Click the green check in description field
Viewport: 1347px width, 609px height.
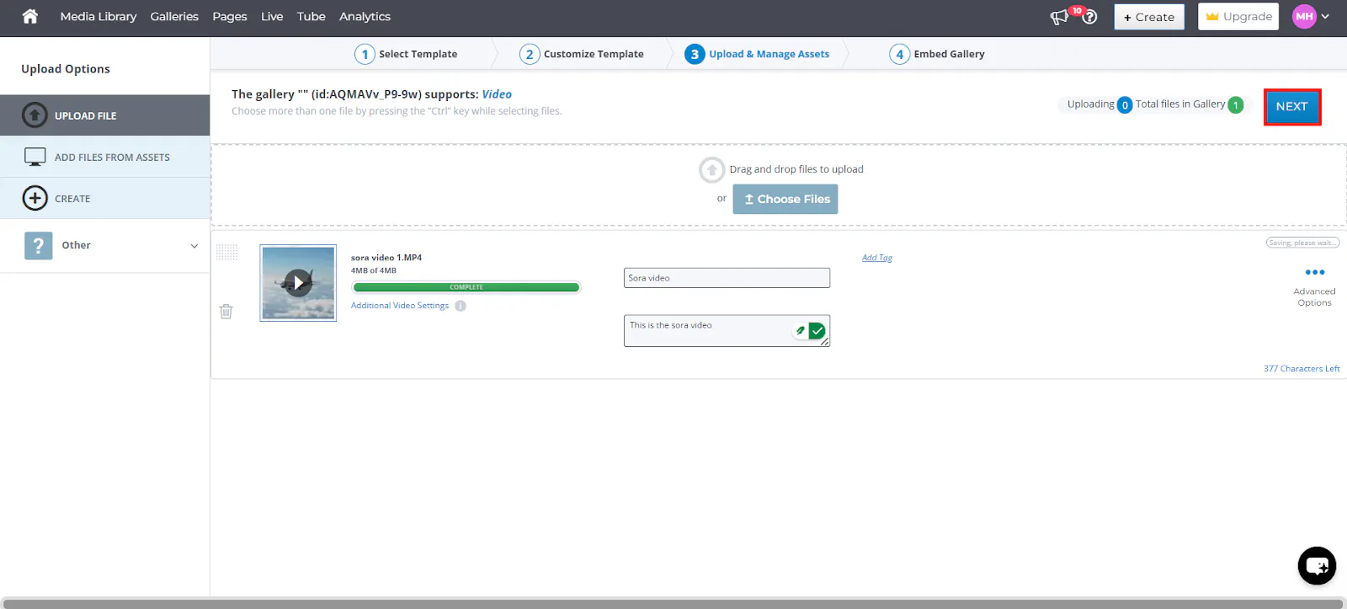coord(817,331)
